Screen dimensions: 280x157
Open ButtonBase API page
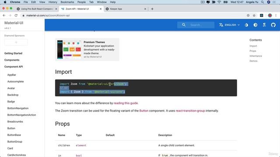(14, 135)
